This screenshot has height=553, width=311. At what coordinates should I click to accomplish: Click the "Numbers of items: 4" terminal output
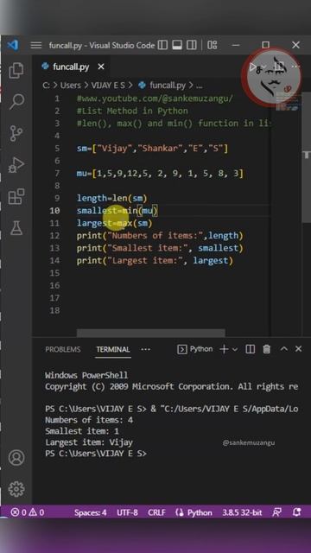coord(89,420)
